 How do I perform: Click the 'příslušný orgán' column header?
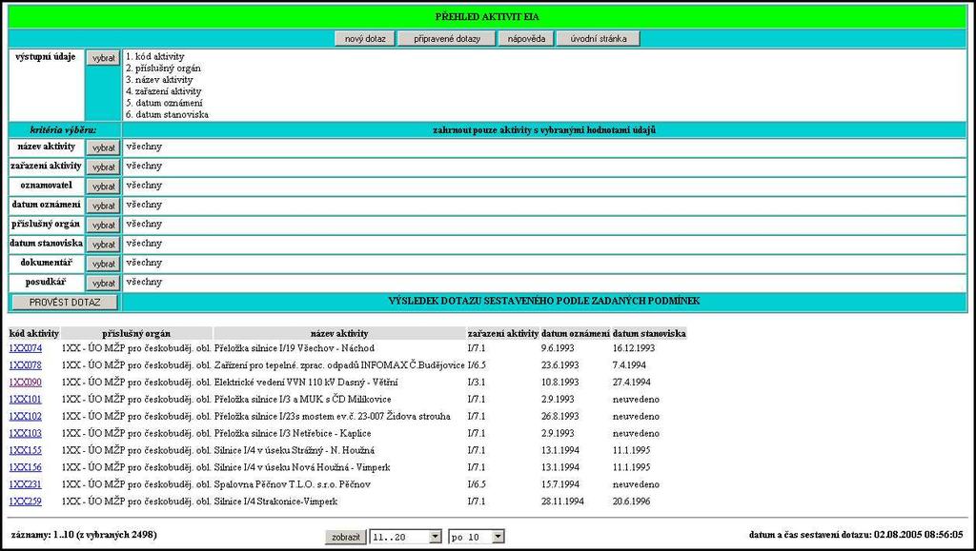136,334
